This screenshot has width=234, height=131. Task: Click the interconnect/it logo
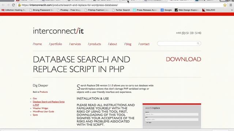tap(58, 31)
